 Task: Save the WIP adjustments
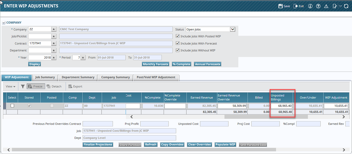coord(284,6)
